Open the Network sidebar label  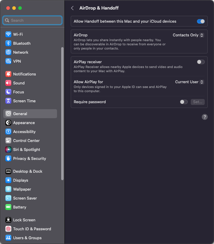click(21, 52)
